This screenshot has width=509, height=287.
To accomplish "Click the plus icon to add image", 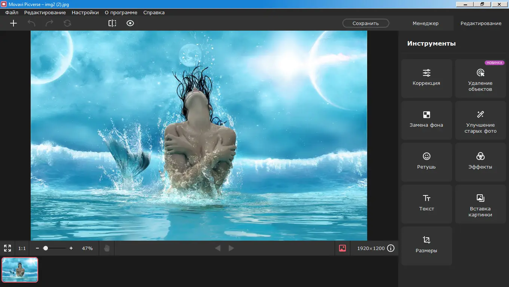I will pos(13,23).
